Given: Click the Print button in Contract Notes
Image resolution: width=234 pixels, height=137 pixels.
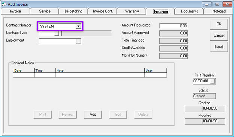Looking at the screenshot, I should click(43, 115).
